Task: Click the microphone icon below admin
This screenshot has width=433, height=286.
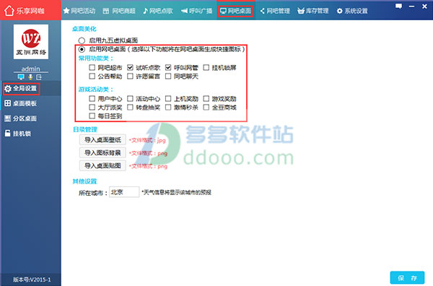Action: (x=30, y=77)
